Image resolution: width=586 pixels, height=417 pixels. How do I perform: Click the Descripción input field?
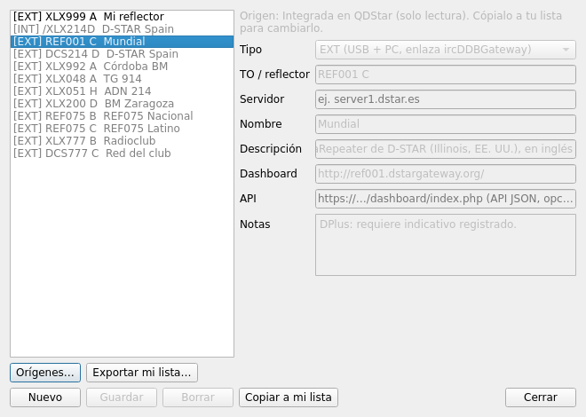pos(445,149)
